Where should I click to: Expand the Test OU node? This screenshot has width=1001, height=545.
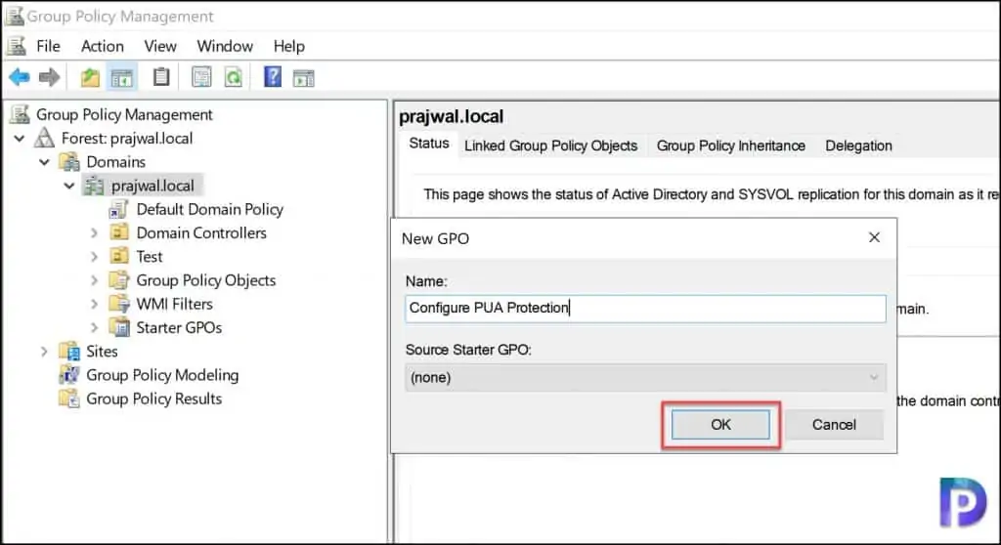95,257
